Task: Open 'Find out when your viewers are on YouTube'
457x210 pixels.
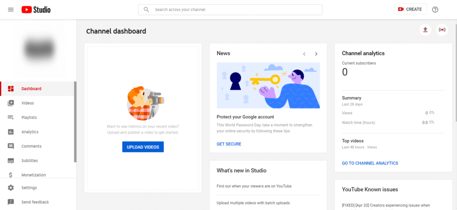Action: point(254,186)
